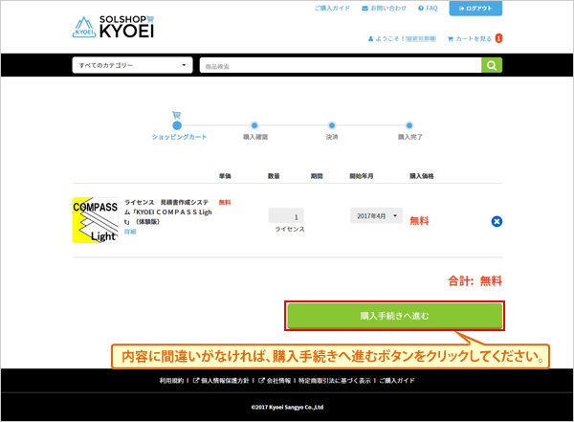Open 個人情報保護方針 footer link

coord(221,381)
